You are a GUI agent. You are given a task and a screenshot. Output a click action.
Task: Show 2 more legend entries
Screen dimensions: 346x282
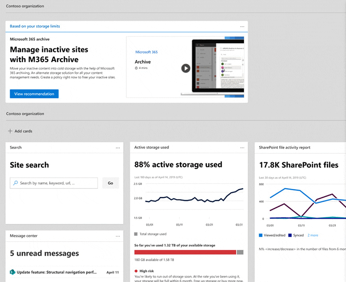(313, 235)
